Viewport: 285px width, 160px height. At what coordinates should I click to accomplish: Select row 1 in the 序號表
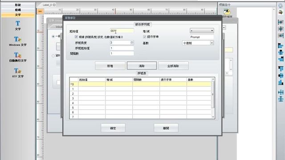click(x=140, y=89)
